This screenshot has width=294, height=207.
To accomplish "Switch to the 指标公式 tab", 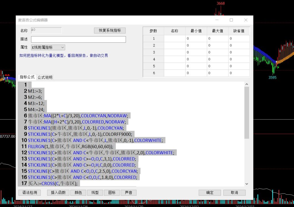I will pos(27,77).
